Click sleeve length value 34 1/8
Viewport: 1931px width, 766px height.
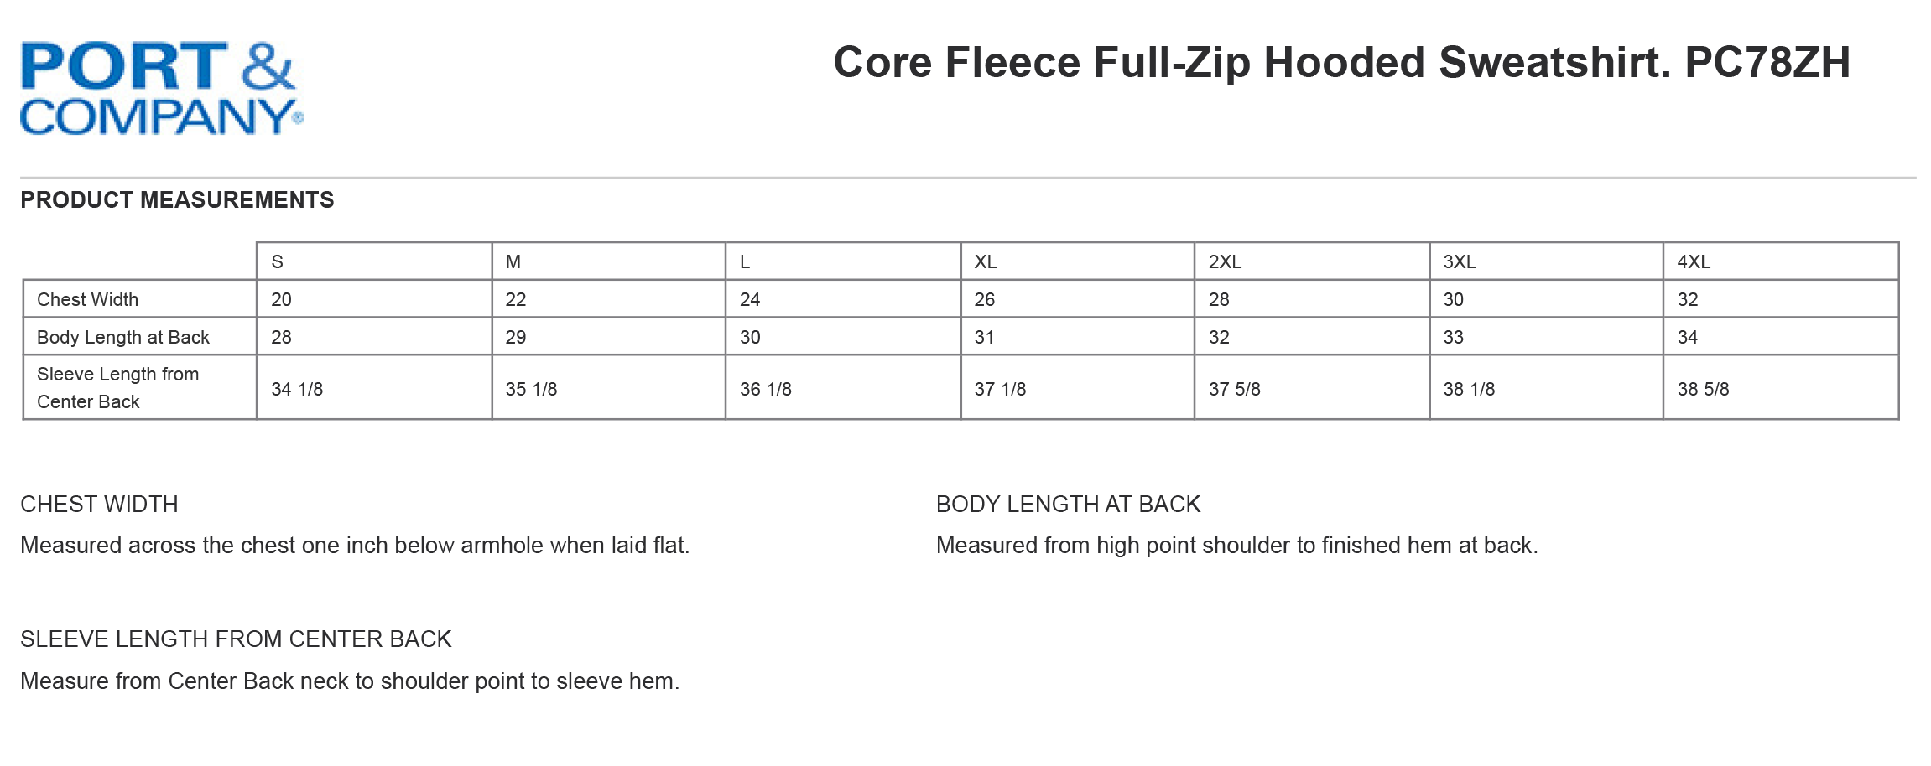(x=297, y=389)
